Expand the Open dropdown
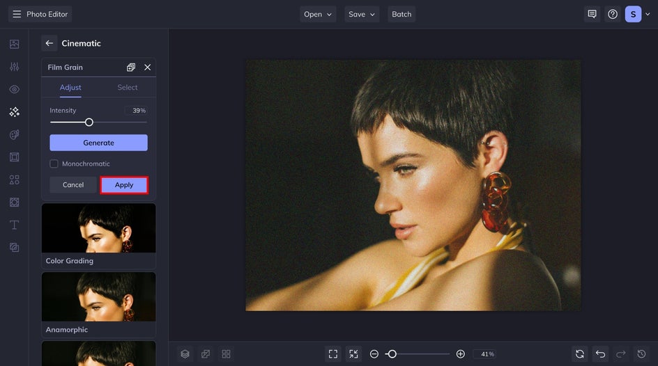Screen dimensions: 658x366 318,14
